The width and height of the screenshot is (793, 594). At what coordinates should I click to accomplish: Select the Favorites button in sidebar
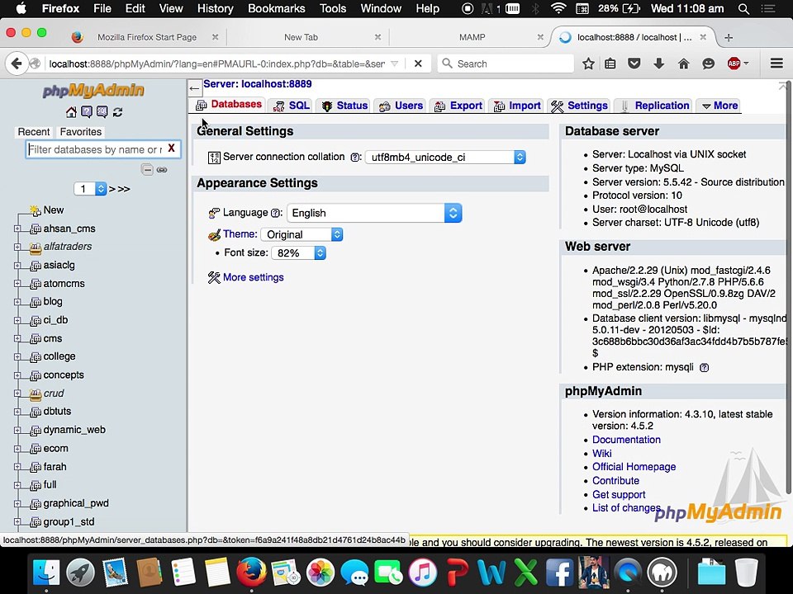click(80, 132)
